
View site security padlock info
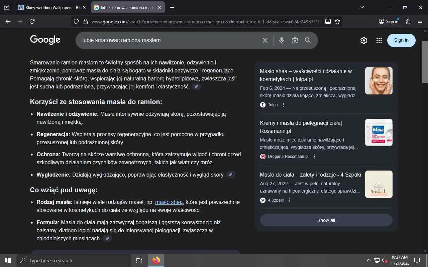coord(85,21)
